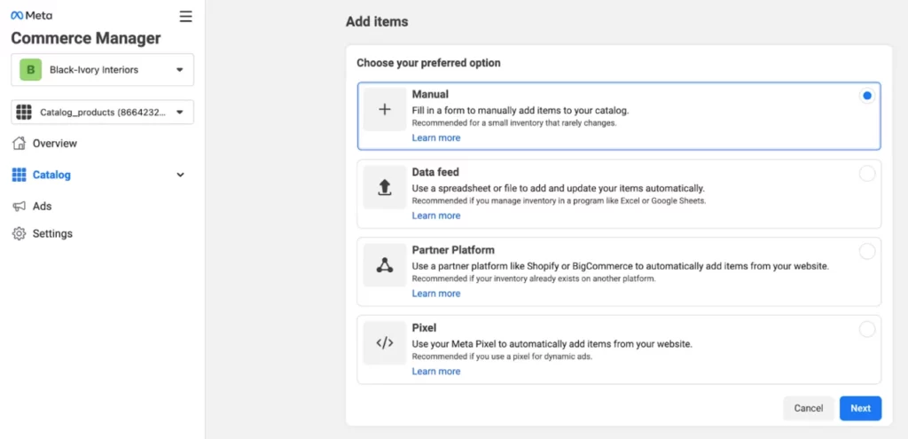Click the Data feed upload icon
908x439 pixels.
point(385,187)
